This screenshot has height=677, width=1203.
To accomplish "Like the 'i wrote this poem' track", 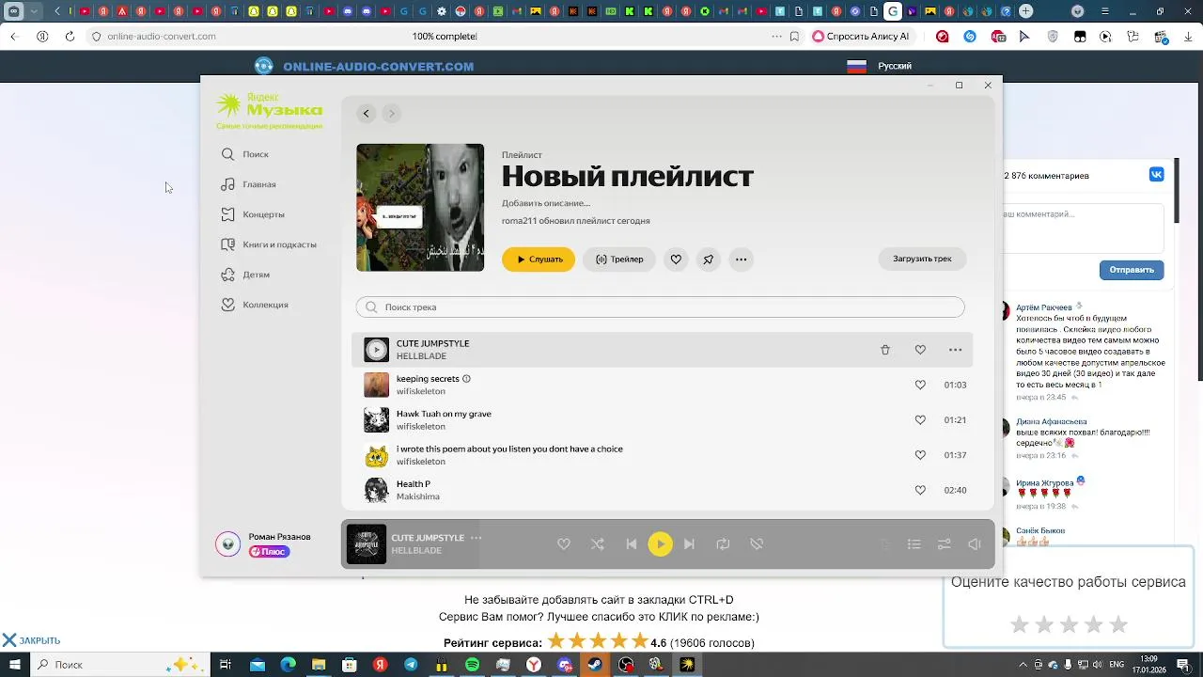I will tap(920, 455).
